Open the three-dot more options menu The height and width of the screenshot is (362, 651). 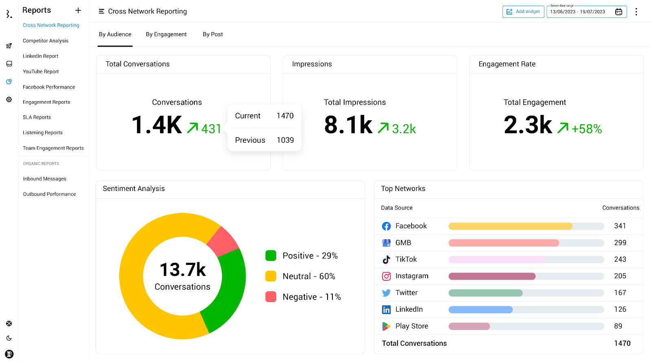click(x=636, y=12)
